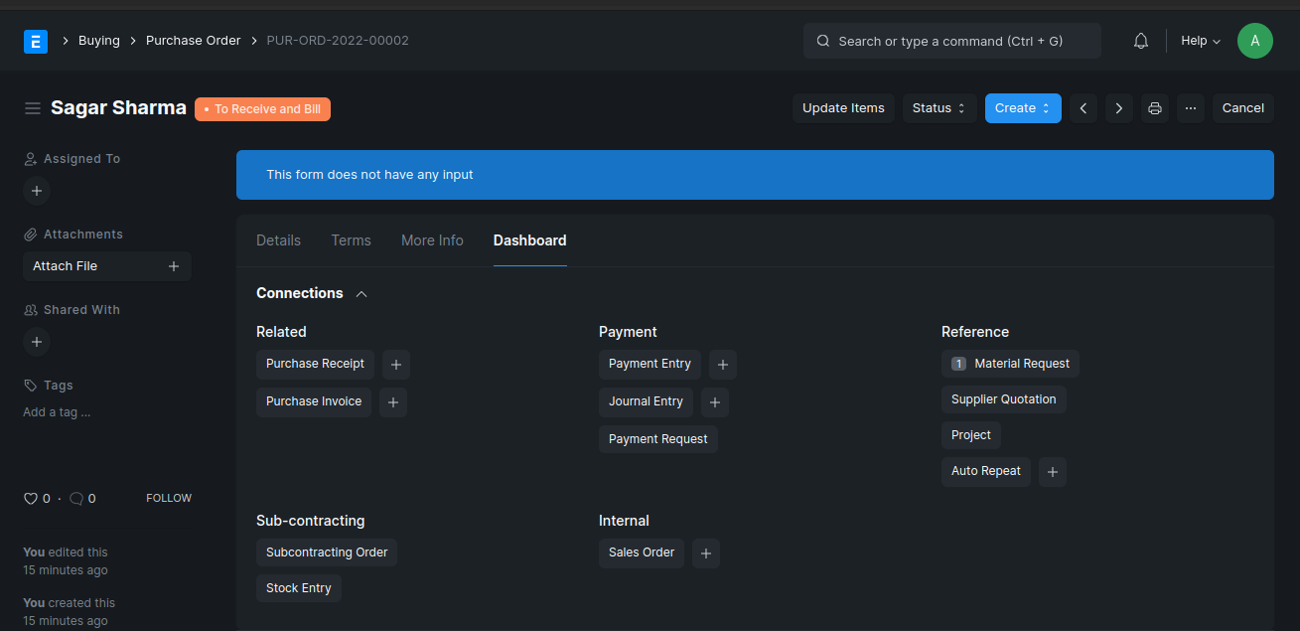Open comments via the speech bubble icon
This screenshot has width=1300, height=631.
coord(76,498)
